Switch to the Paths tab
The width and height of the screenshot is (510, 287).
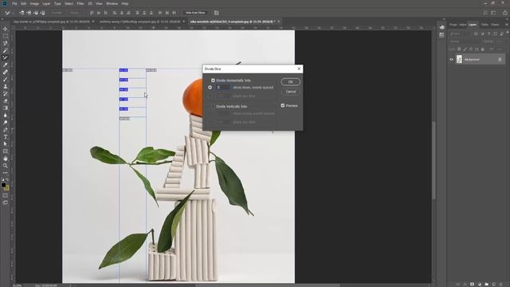pos(484,25)
